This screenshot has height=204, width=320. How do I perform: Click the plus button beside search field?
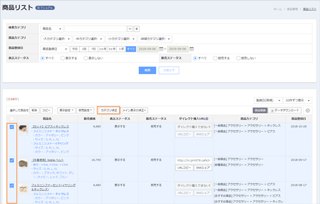tap(137, 29)
